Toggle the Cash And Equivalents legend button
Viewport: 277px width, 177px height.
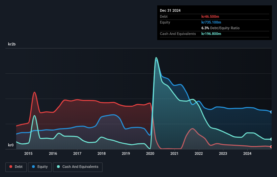(x=78, y=167)
